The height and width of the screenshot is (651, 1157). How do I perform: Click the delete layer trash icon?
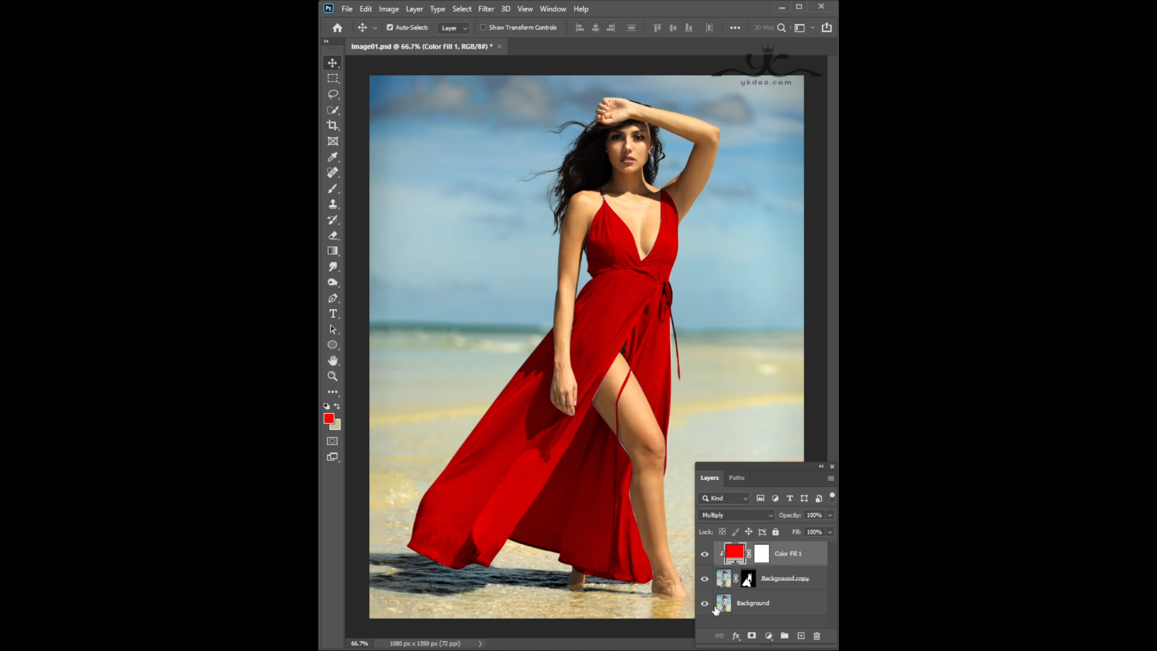[817, 636]
